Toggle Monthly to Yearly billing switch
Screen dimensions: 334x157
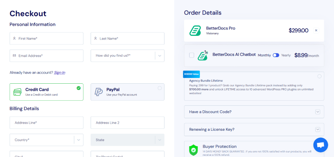point(276,55)
